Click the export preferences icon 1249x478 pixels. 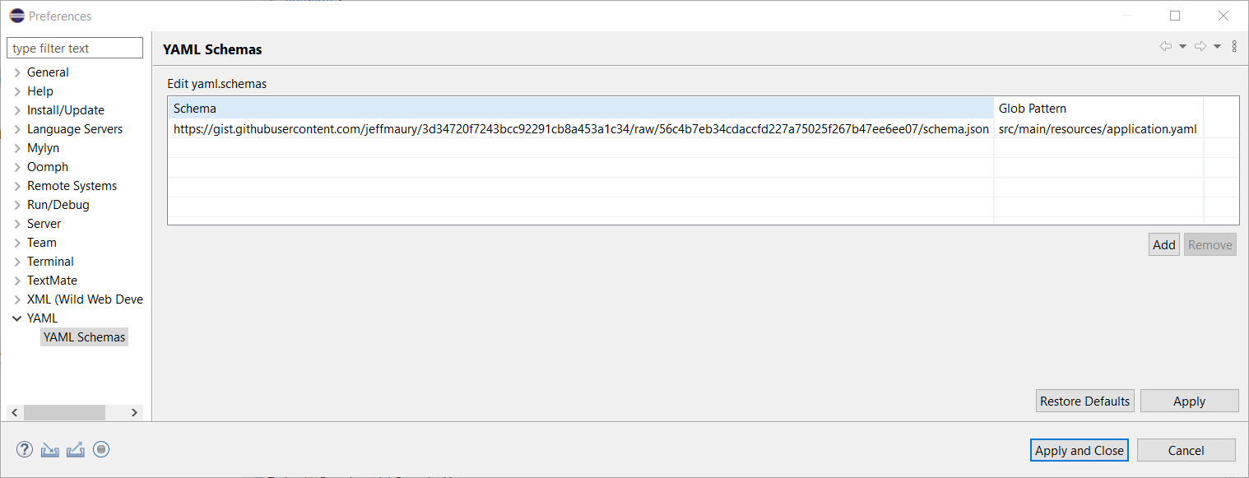point(75,449)
